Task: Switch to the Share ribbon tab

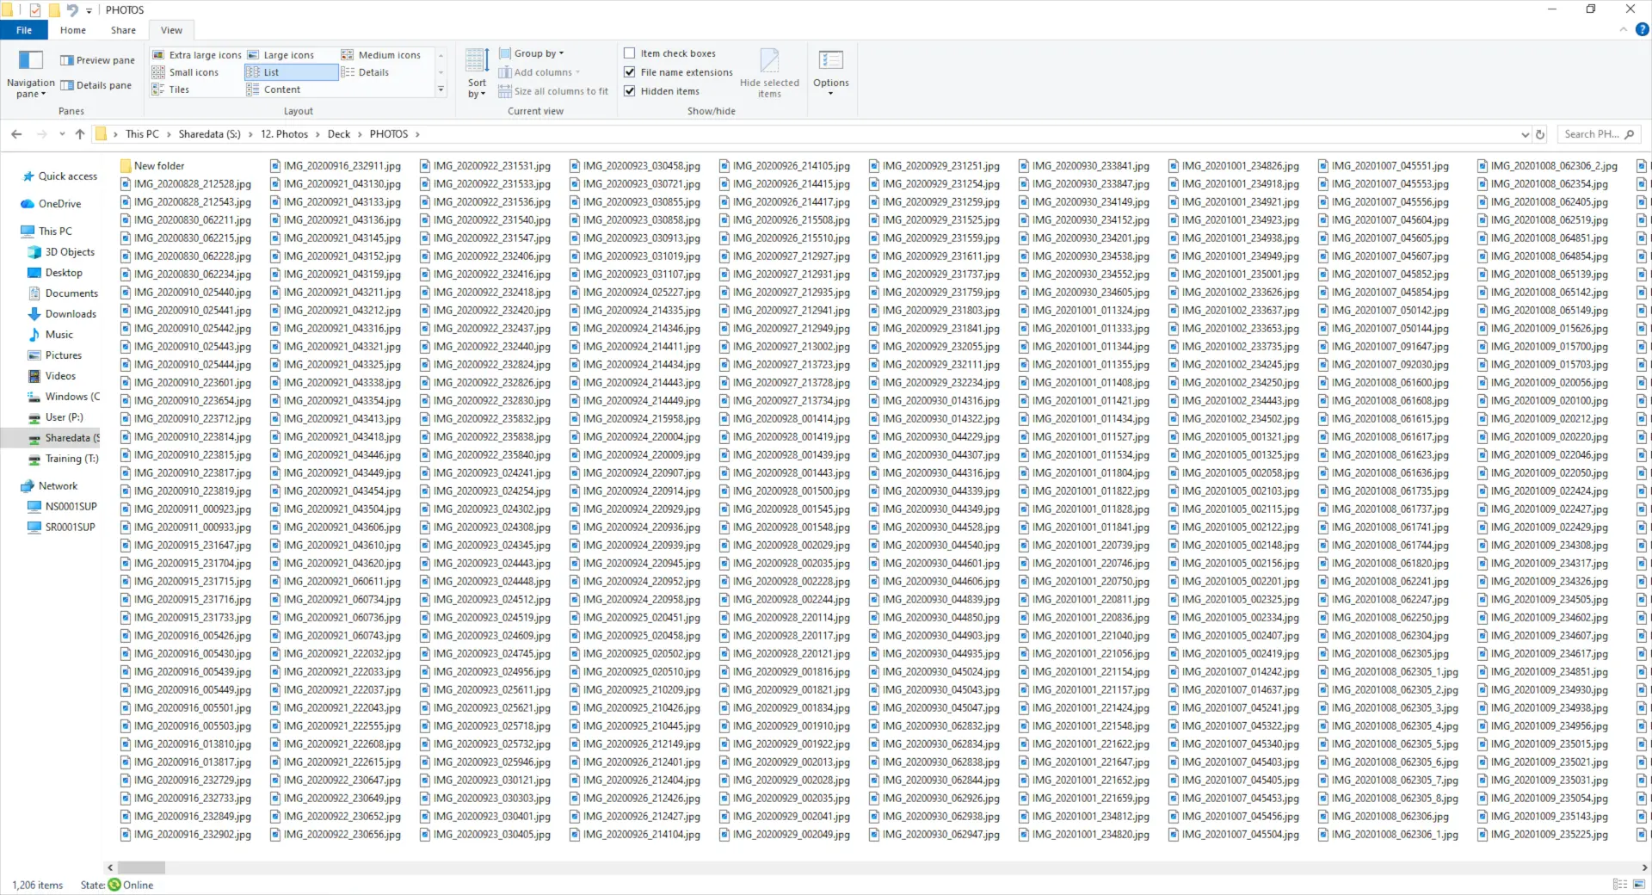Action: 123,30
